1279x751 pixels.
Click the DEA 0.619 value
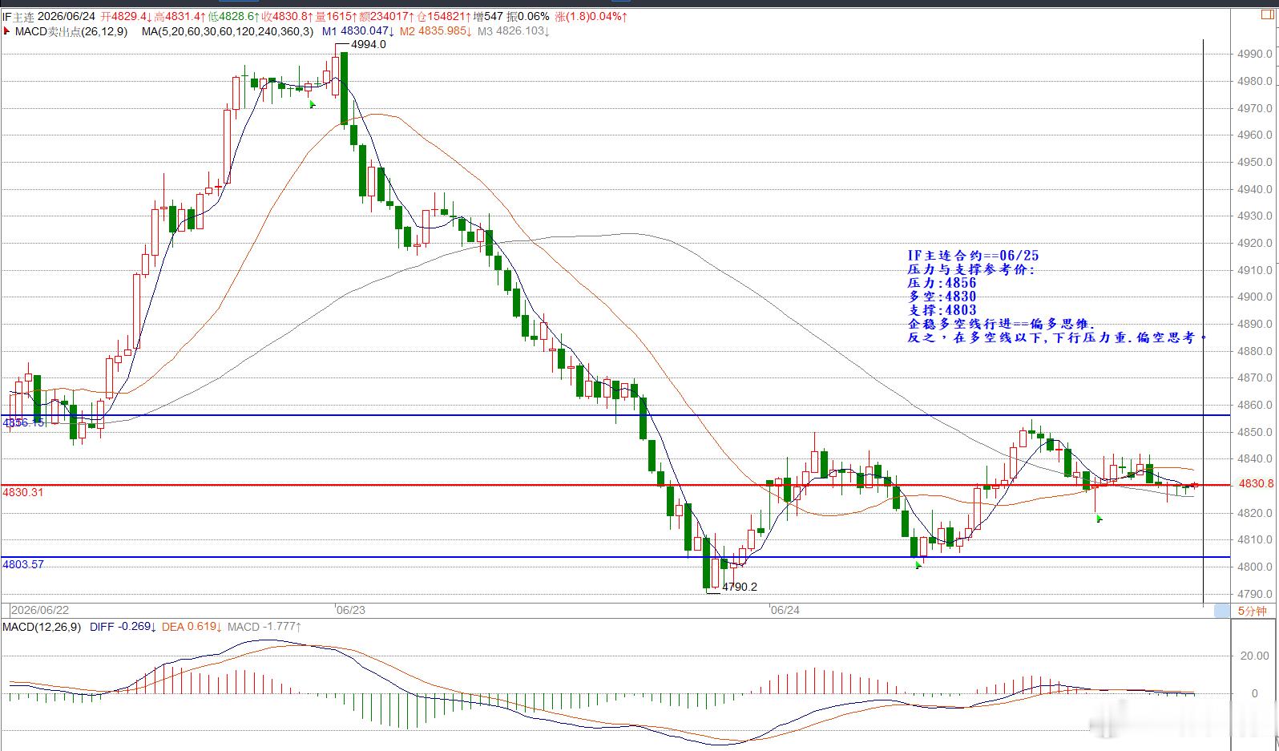(x=192, y=627)
